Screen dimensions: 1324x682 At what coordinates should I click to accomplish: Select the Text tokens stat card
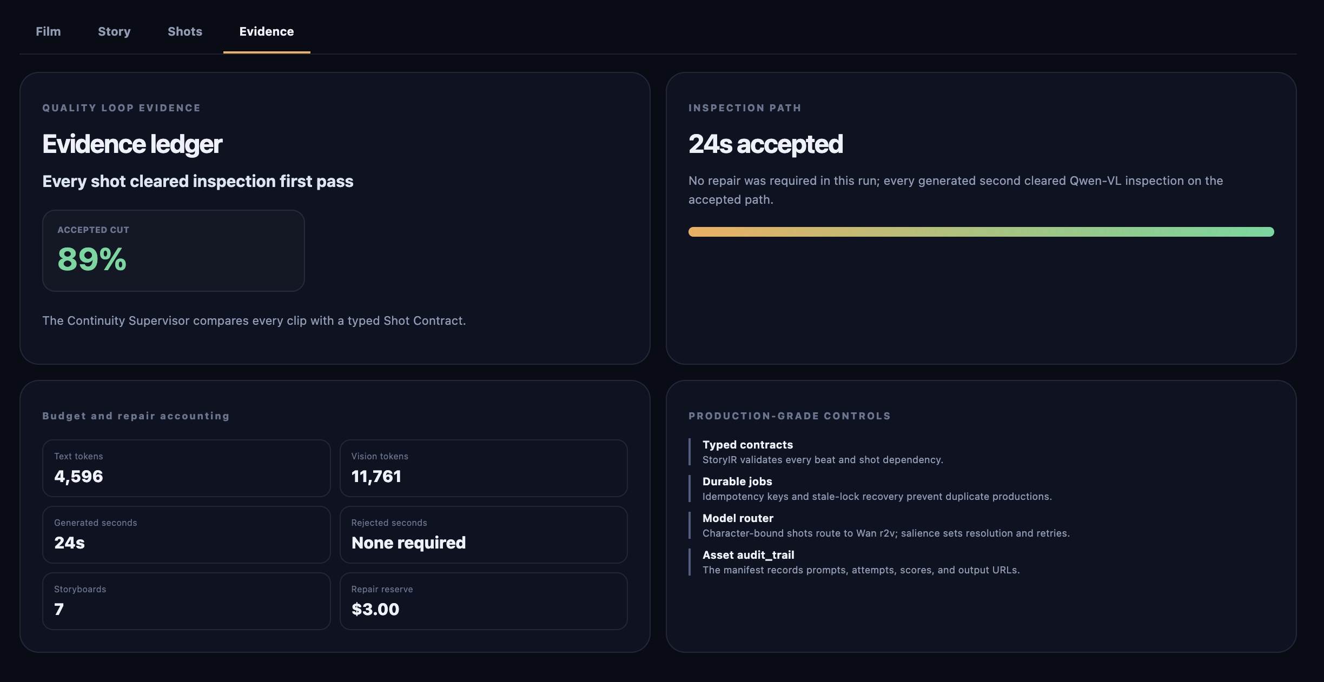187,468
